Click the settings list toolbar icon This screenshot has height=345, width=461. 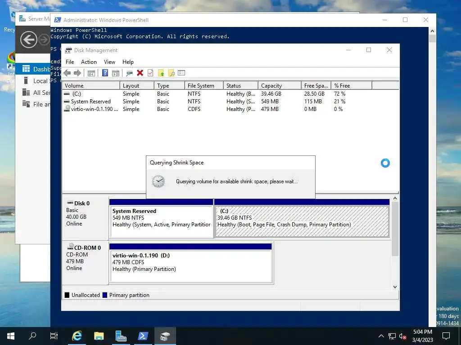(x=181, y=73)
